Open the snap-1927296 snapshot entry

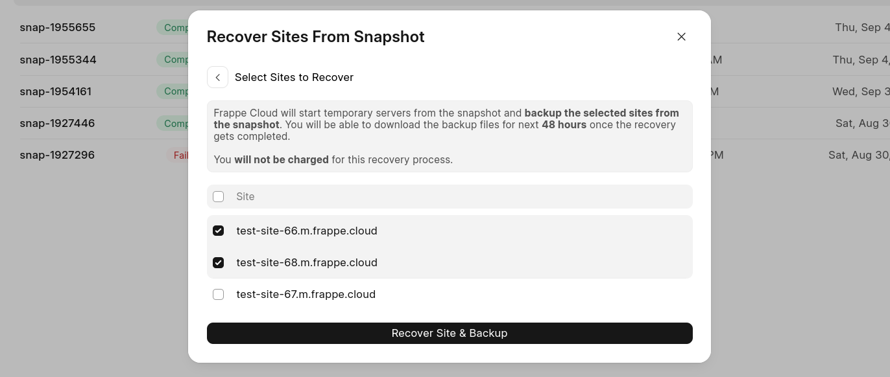coord(57,155)
